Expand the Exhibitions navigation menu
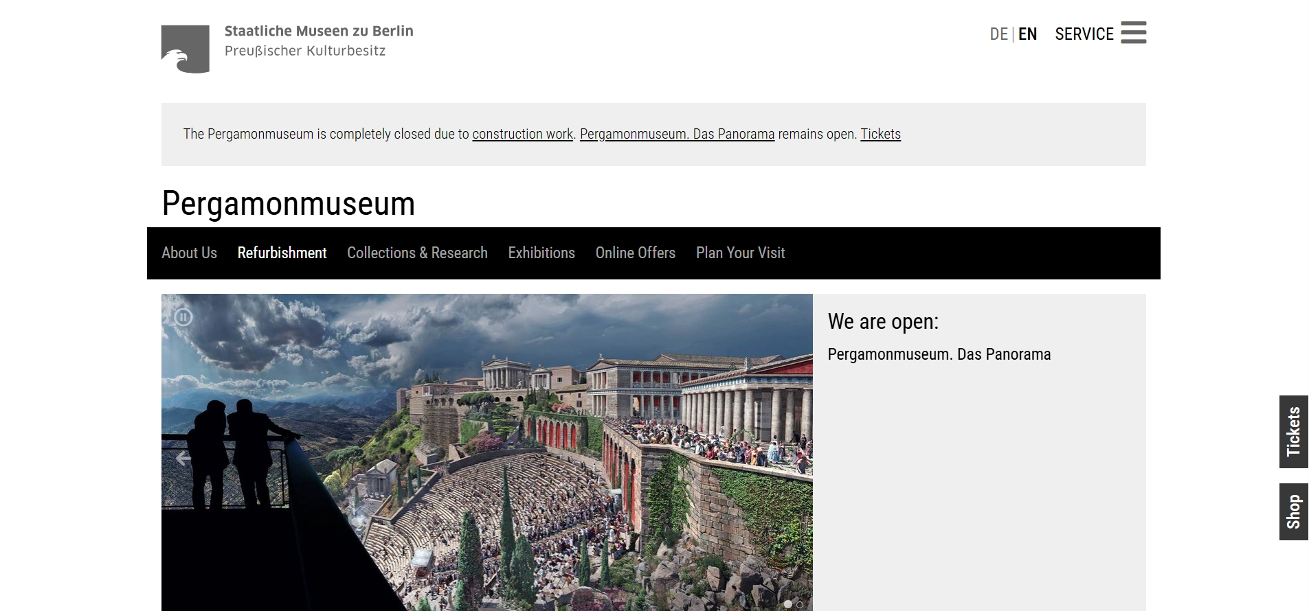1309x611 pixels. [x=541, y=253]
